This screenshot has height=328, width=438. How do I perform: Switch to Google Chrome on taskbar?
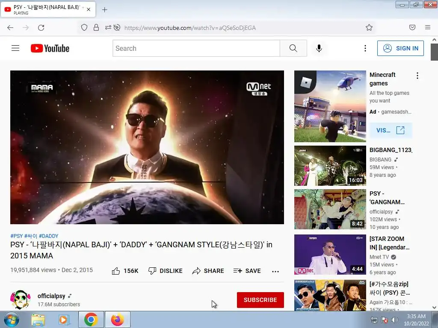tap(91, 319)
